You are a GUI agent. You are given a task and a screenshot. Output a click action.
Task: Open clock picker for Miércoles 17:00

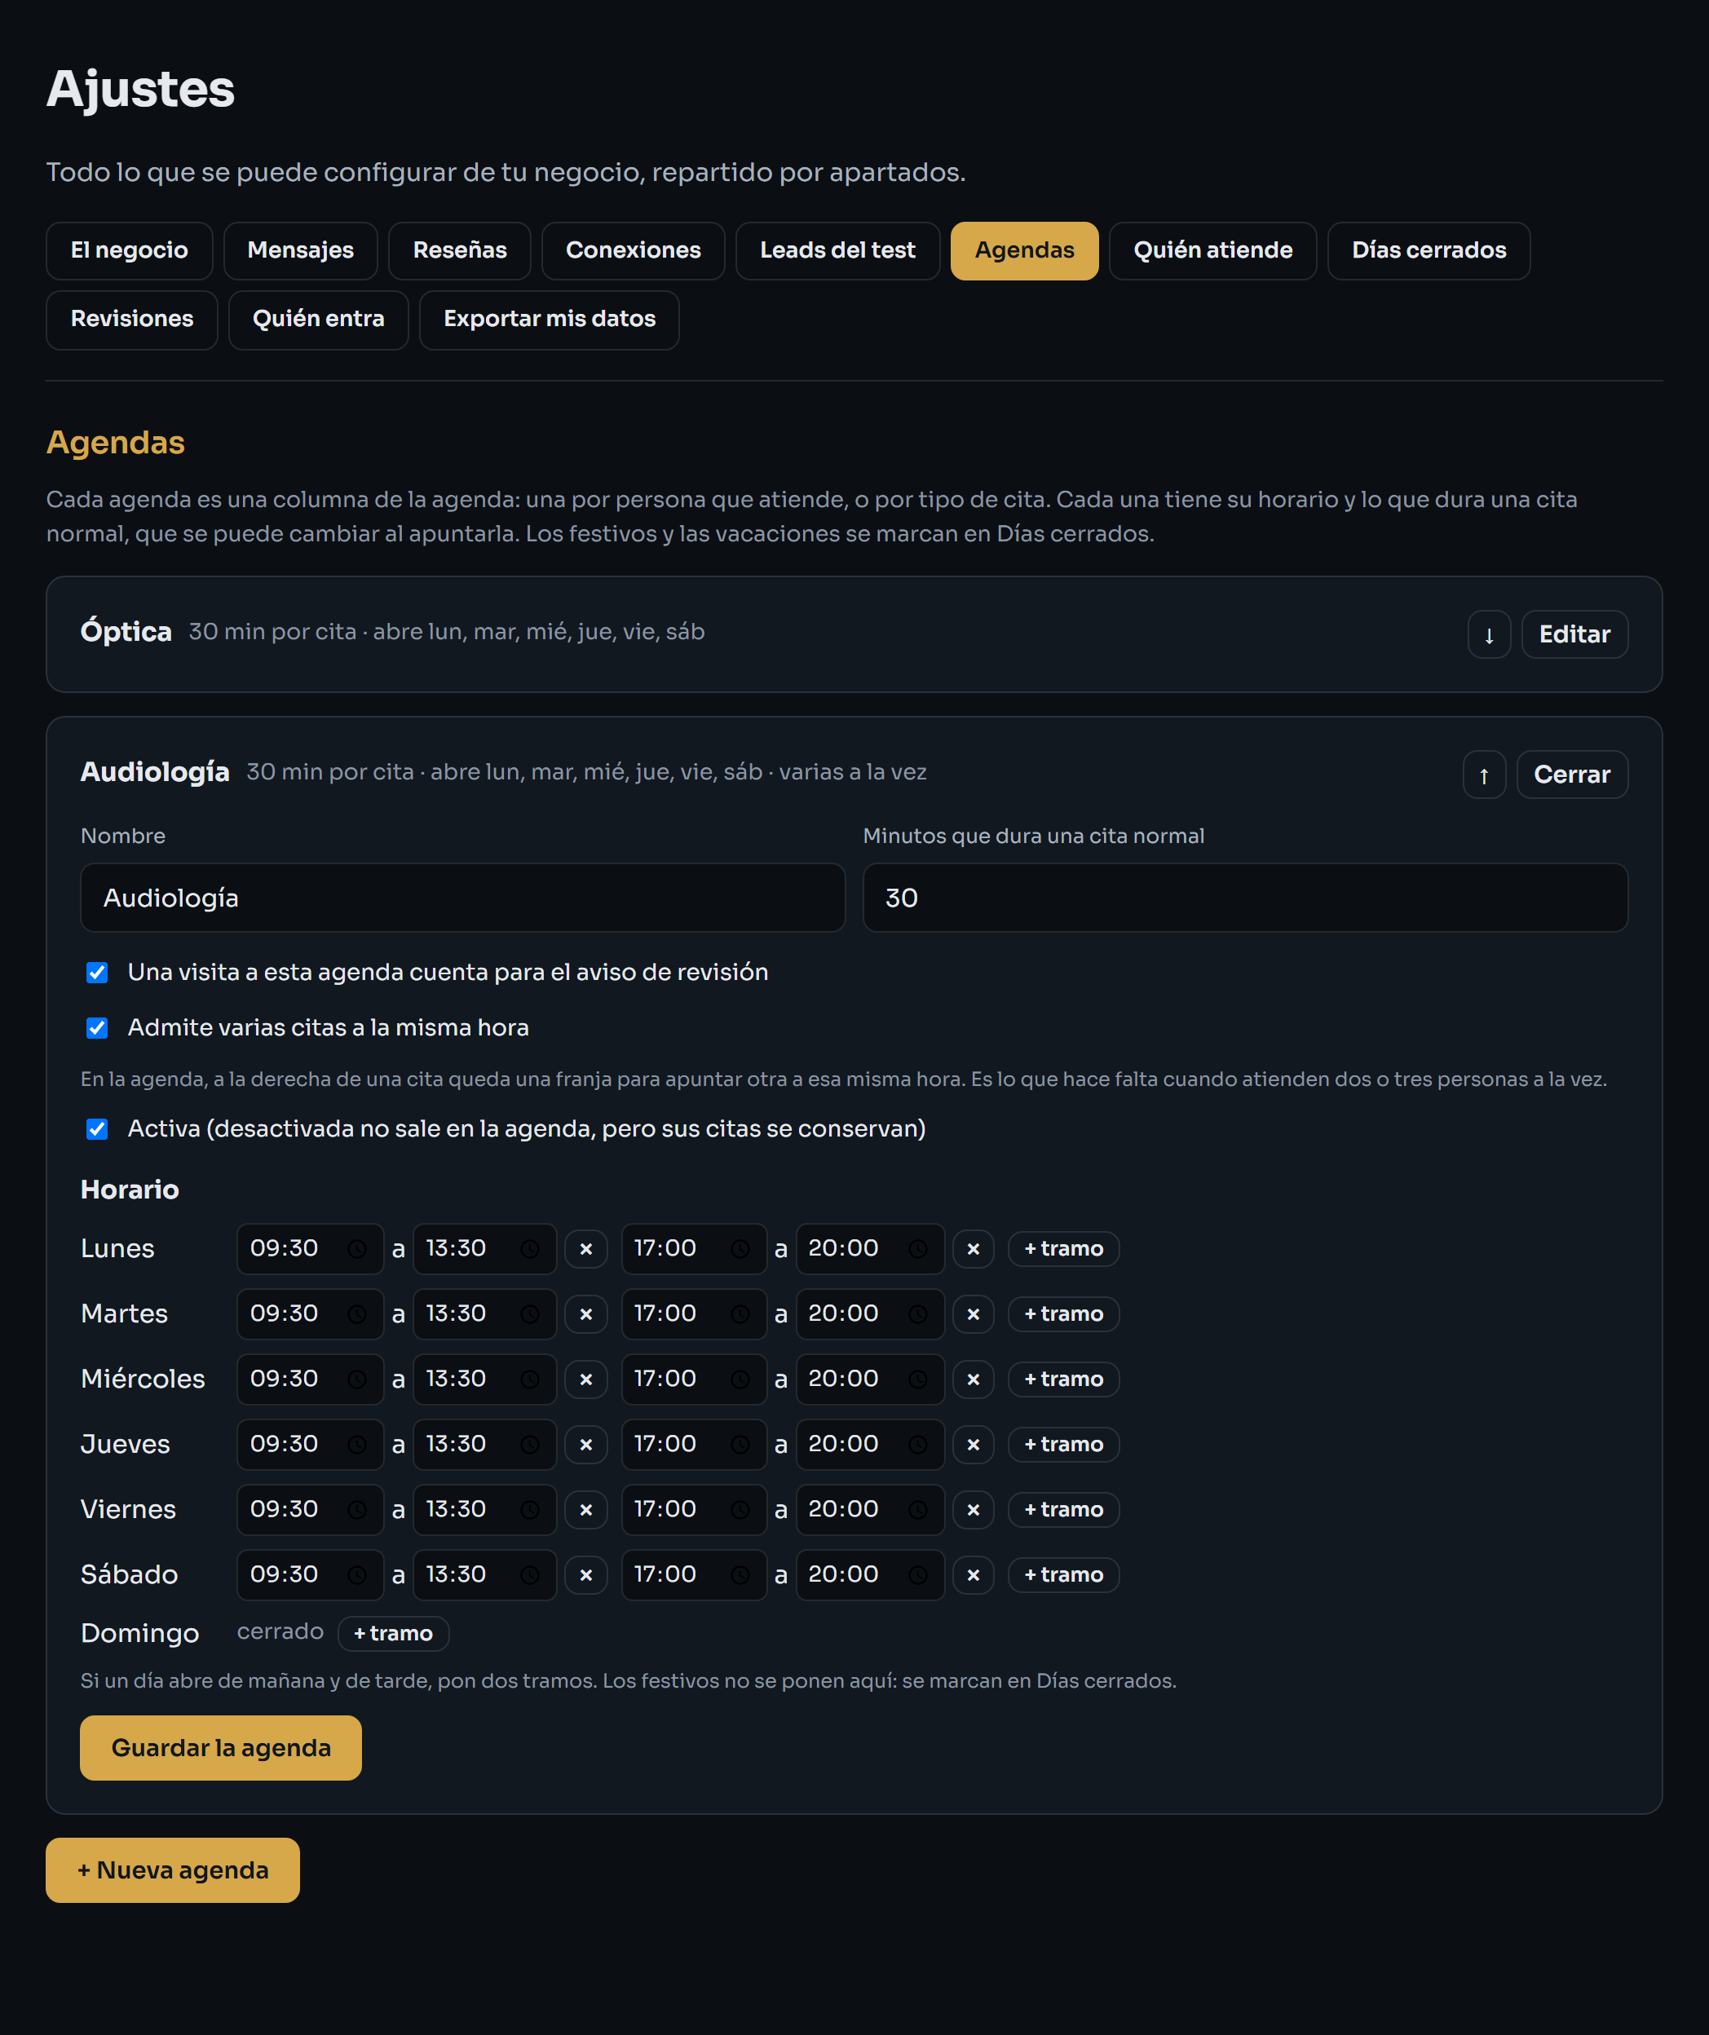coord(740,1379)
